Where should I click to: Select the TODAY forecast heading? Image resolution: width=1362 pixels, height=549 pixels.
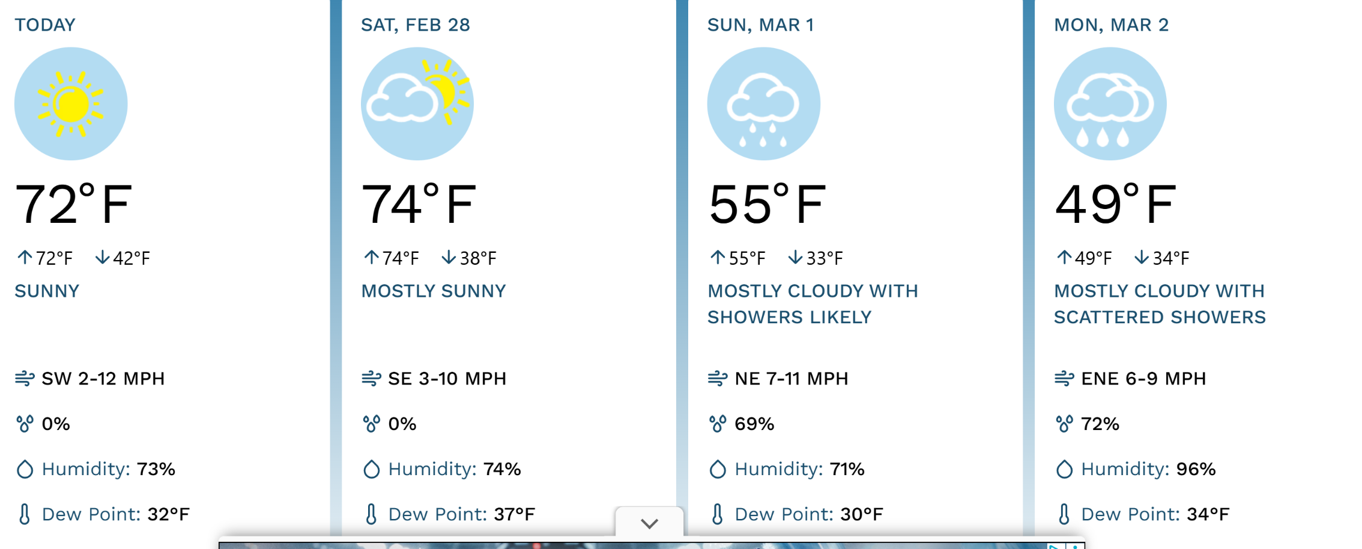click(x=45, y=25)
